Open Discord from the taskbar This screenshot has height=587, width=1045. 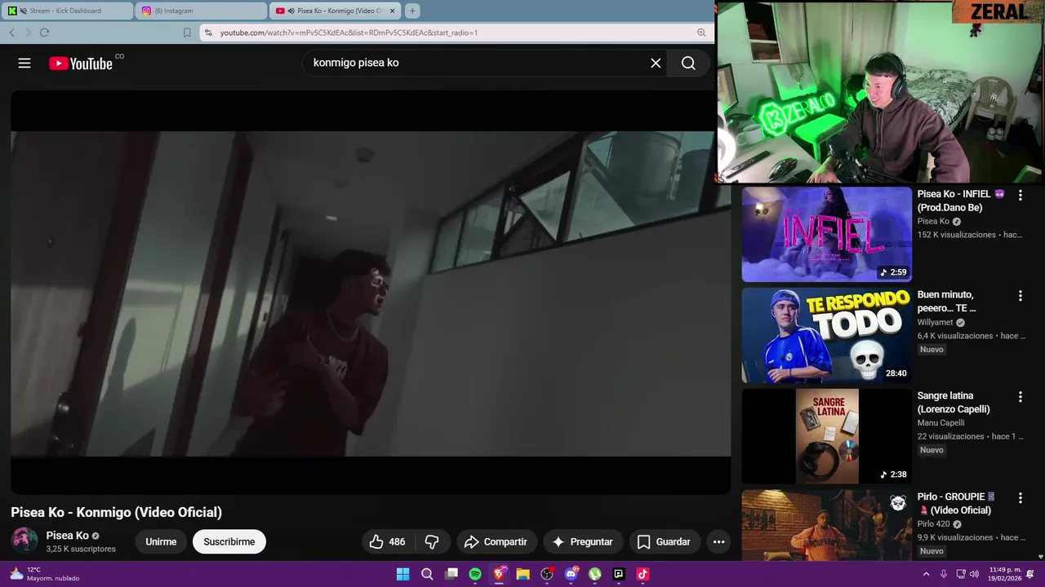[571, 574]
